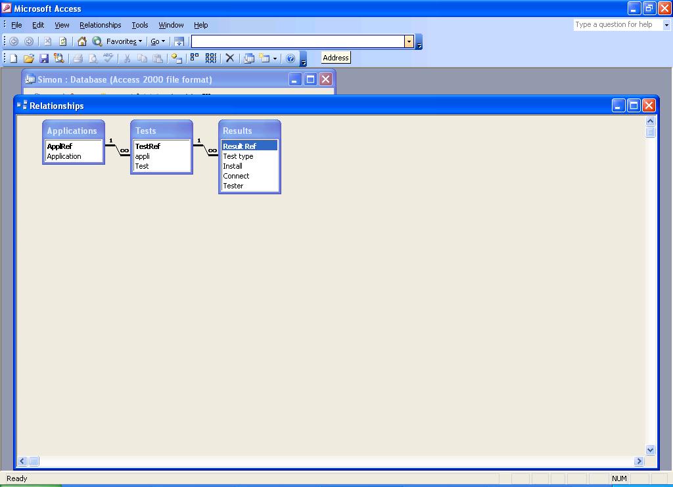Click the Print Preview icon
Screen dimensions: 673x487
tap(93, 58)
